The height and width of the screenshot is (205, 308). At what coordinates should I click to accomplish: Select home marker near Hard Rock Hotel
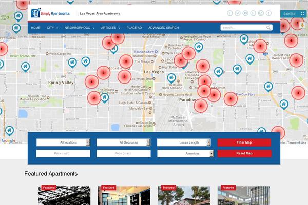[x=171, y=78]
